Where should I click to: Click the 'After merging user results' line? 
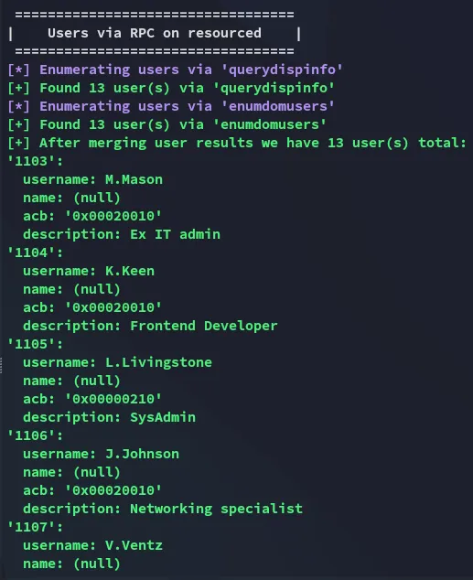click(x=237, y=143)
